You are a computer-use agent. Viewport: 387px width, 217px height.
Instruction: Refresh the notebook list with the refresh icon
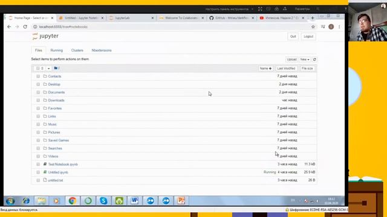pos(314,59)
